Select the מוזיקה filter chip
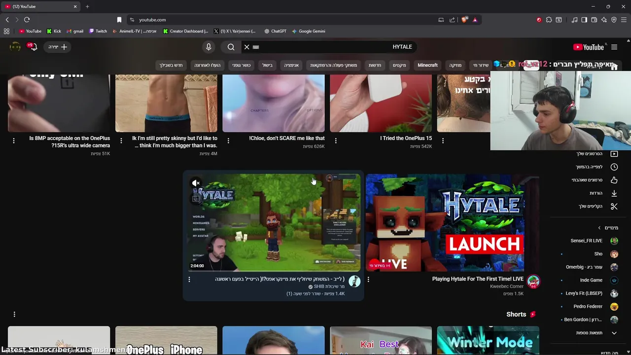The image size is (631, 355). [x=455, y=65]
